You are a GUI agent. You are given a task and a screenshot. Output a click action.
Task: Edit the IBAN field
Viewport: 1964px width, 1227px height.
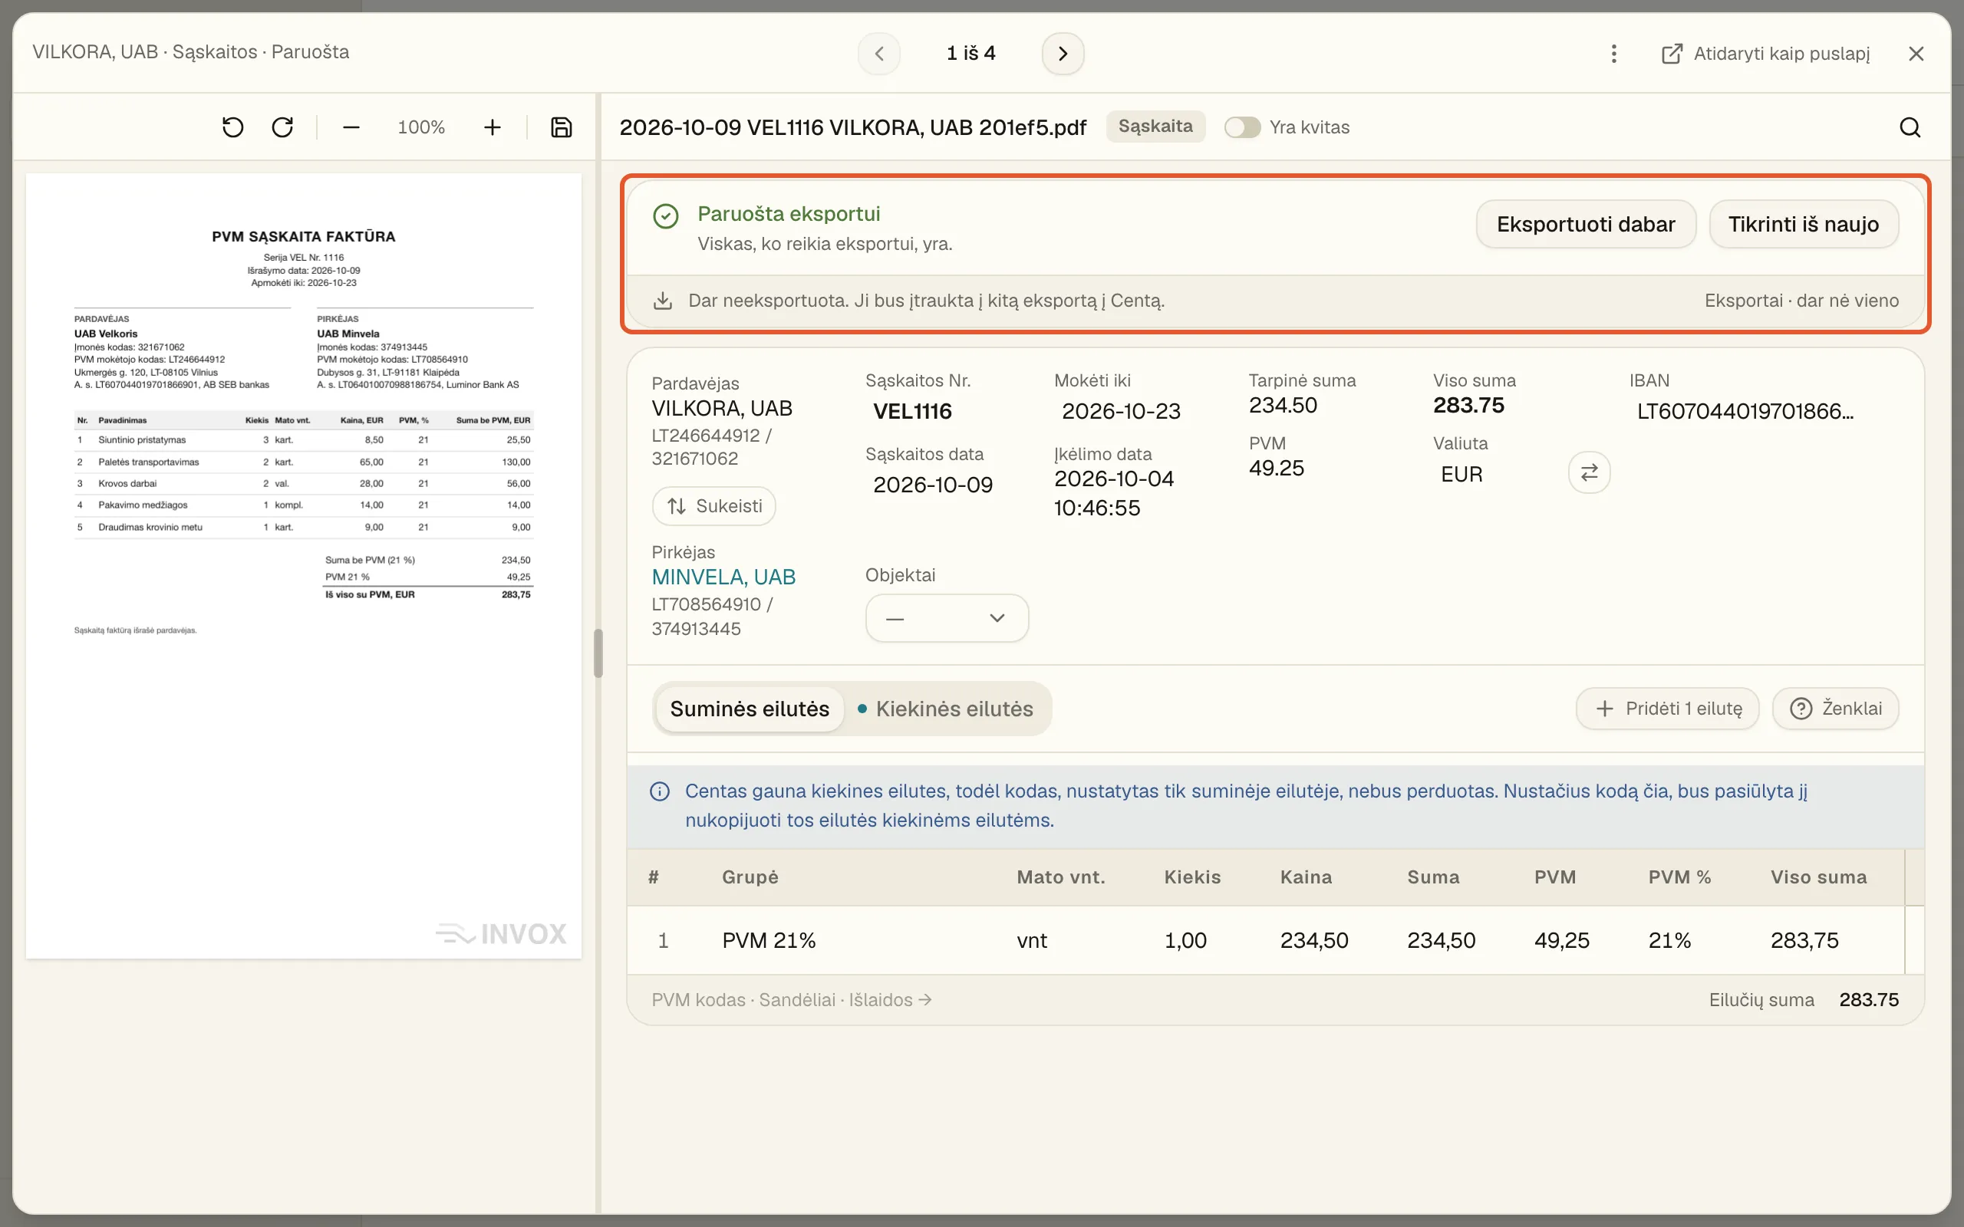click(1745, 412)
